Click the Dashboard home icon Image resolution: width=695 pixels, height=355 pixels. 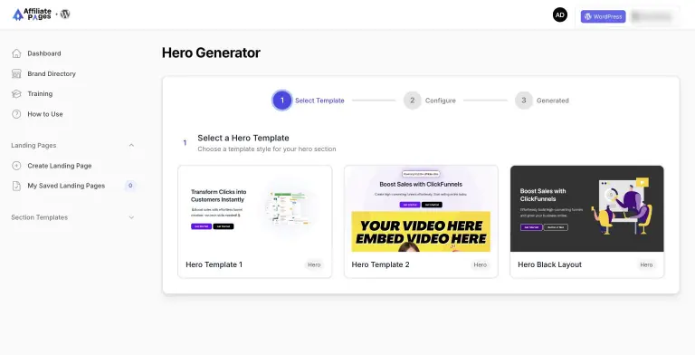tap(16, 53)
